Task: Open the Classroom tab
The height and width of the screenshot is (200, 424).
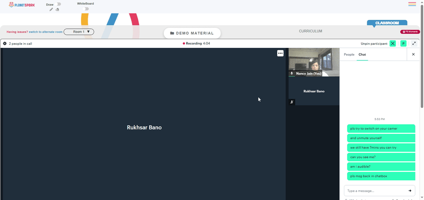Action: click(x=387, y=23)
